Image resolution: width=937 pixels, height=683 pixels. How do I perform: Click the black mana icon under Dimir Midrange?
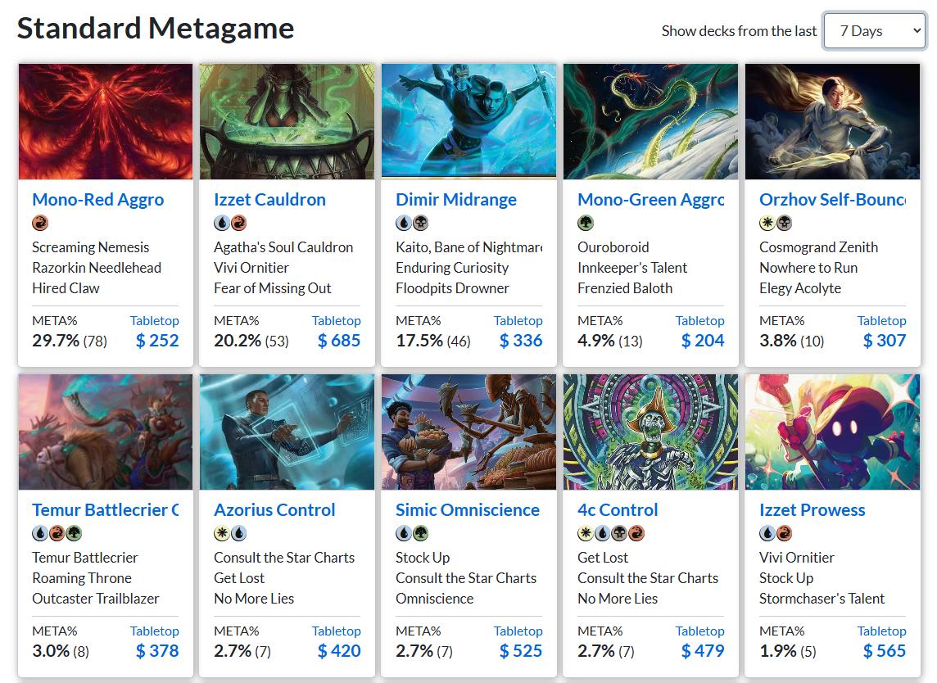click(420, 223)
